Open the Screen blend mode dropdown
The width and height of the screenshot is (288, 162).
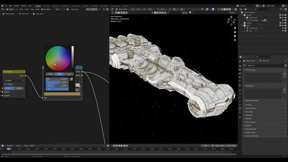14,81
